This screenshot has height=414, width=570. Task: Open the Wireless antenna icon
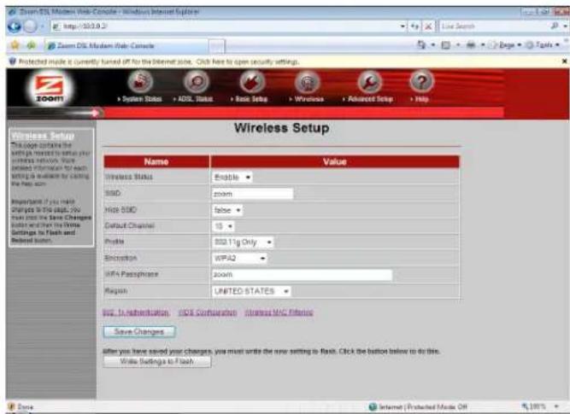tap(308, 82)
